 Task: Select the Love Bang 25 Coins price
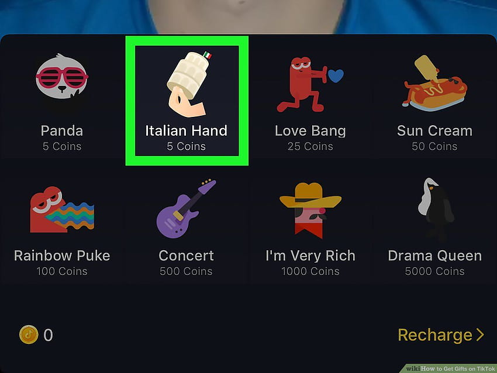pos(310,146)
